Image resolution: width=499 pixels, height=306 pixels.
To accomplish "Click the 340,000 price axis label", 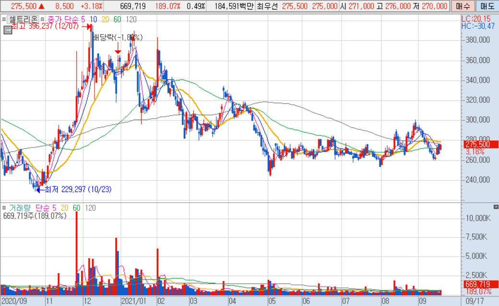I will point(478,80).
